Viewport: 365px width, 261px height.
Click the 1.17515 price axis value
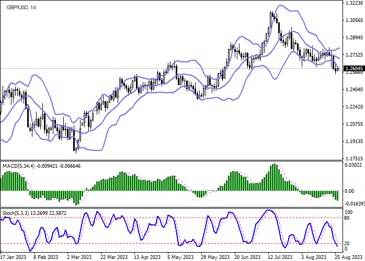tap(353, 158)
